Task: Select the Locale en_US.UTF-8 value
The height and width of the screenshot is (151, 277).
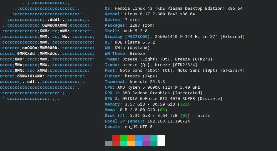Action: tap(138, 127)
